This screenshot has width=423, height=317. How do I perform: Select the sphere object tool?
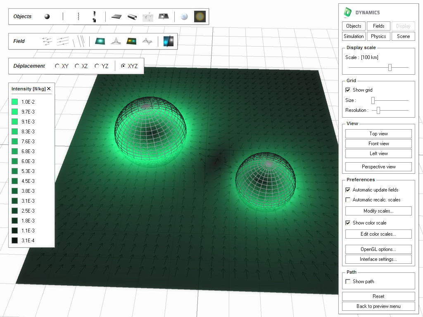pos(47,16)
